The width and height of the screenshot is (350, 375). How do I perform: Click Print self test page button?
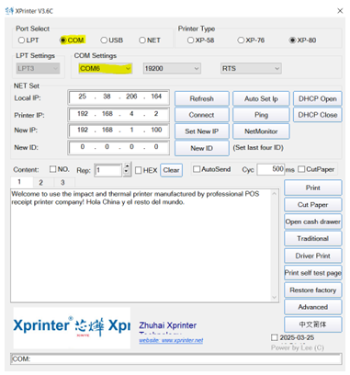tap(313, 273)
